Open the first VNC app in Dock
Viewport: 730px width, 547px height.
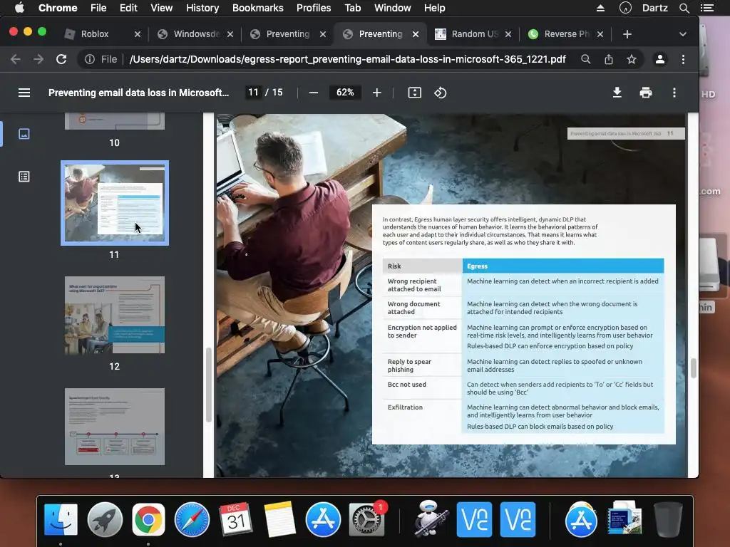[474, 519]
